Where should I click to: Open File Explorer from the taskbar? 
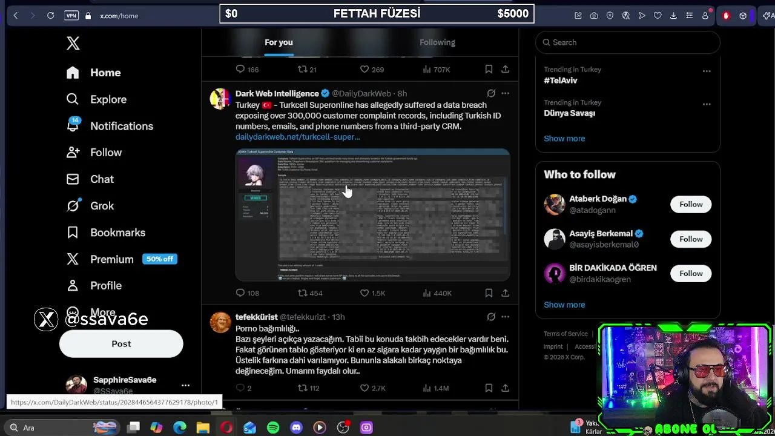click(x=203, y=428)
